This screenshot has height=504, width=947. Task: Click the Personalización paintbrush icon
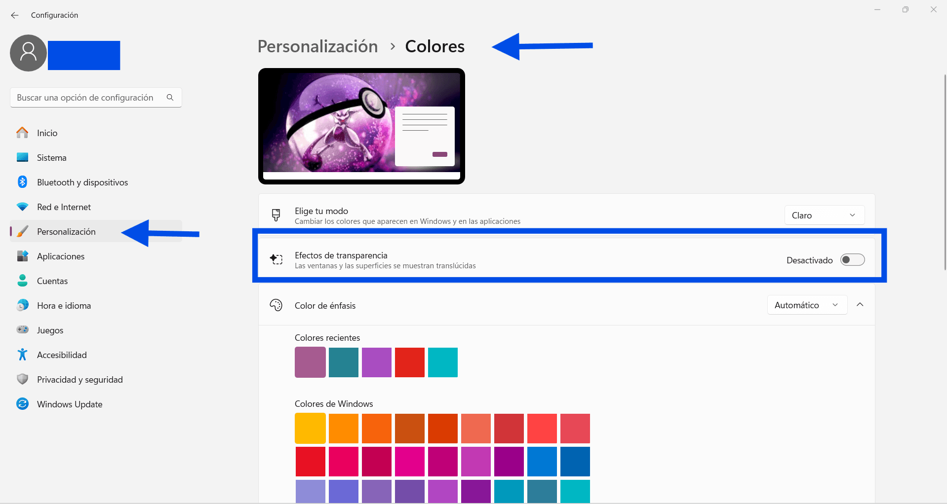[22, 231]
